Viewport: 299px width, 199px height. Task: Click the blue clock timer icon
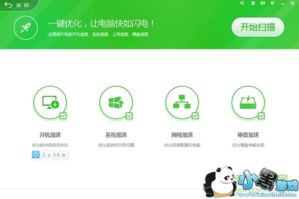(x=36, y=155)
